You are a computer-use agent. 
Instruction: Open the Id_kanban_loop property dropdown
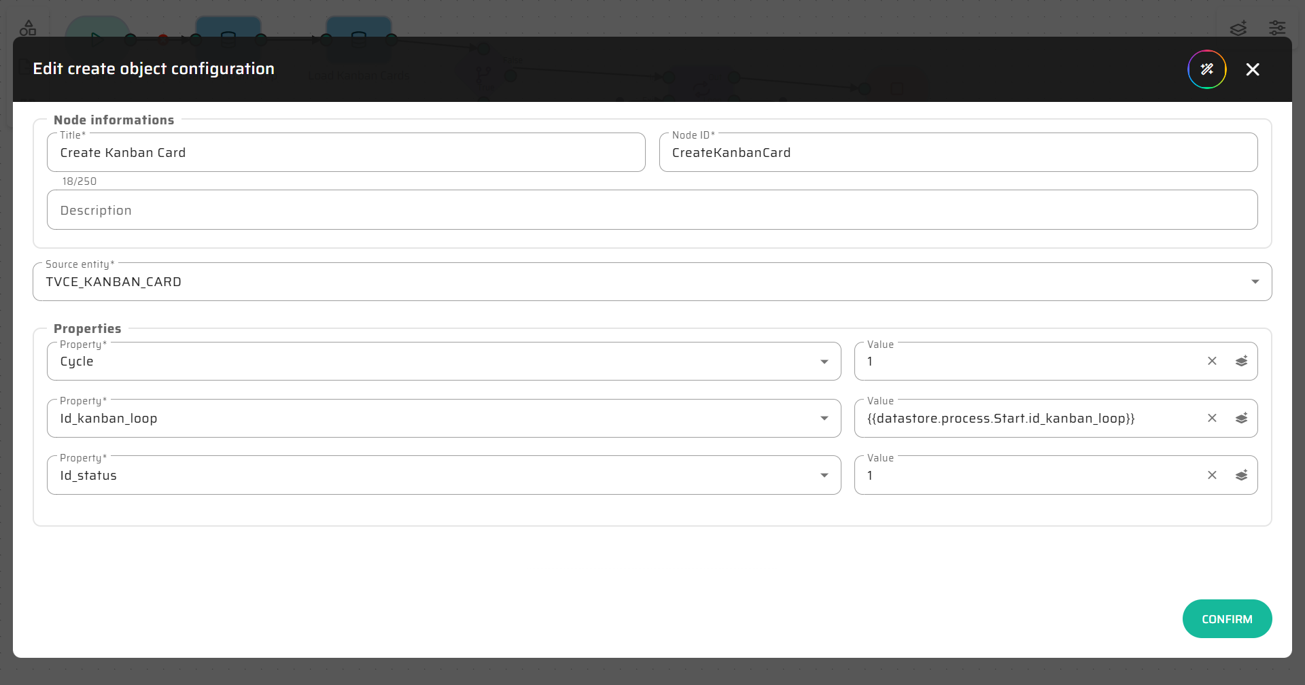(824, 419)
